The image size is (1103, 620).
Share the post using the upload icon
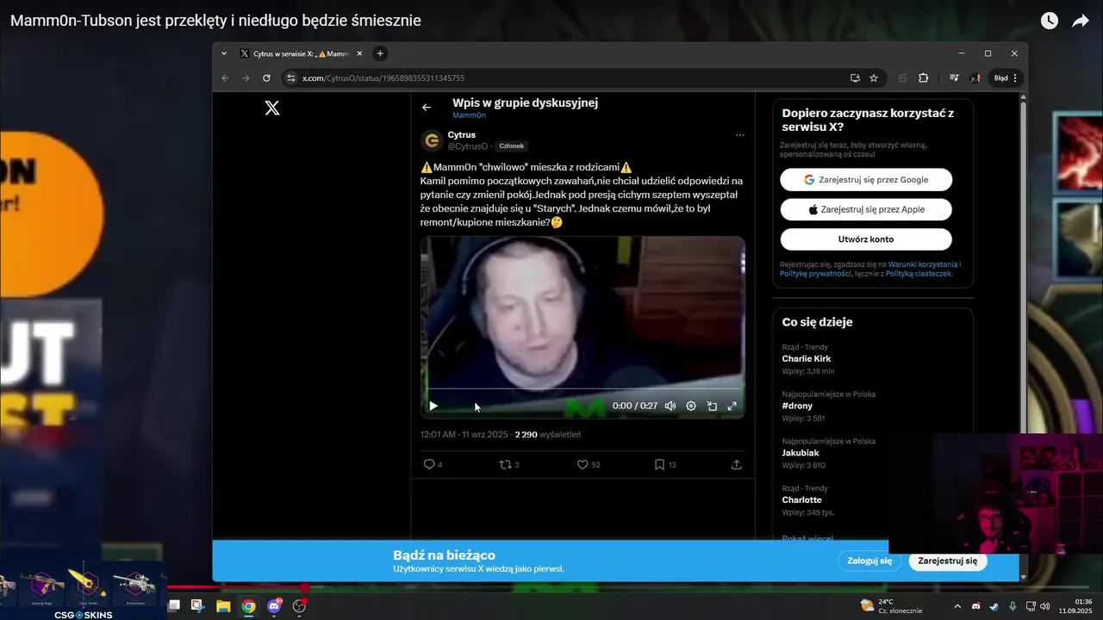pyautogui.click(x=737, y=465)
